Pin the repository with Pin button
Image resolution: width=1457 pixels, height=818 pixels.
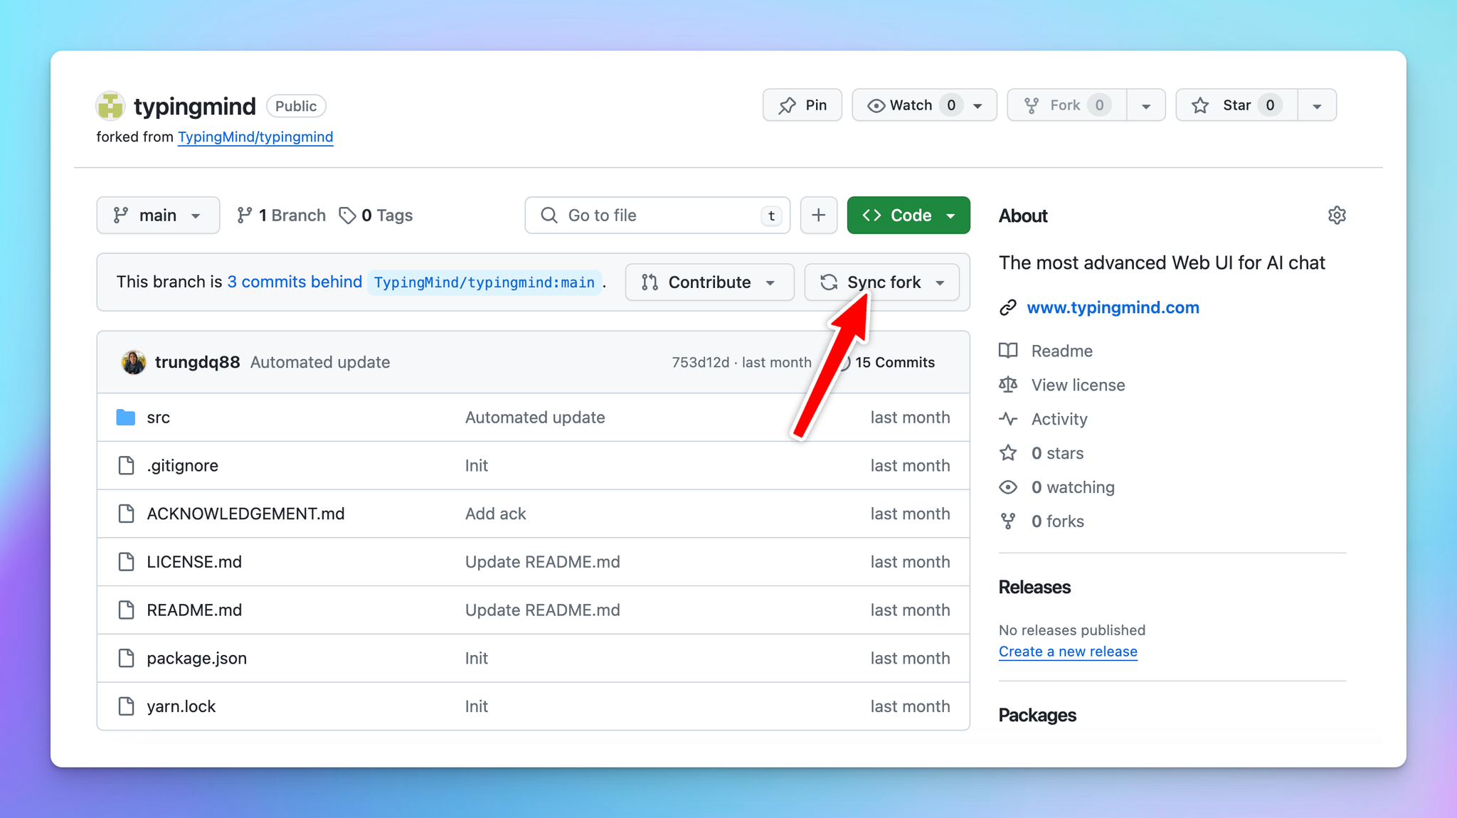click(x=802, y=105)
